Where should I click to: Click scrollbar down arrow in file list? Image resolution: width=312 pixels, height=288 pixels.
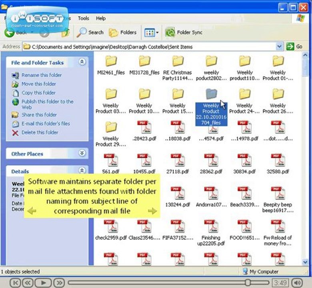(x=305, y=262)
